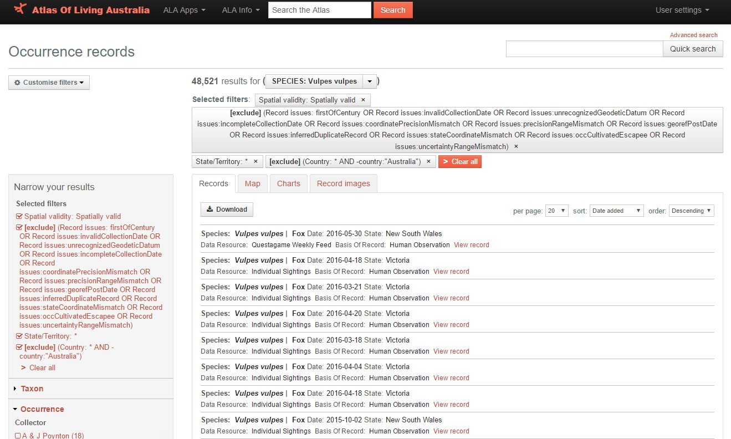Open the Customise filters gear menu

[x=49, y=82]
